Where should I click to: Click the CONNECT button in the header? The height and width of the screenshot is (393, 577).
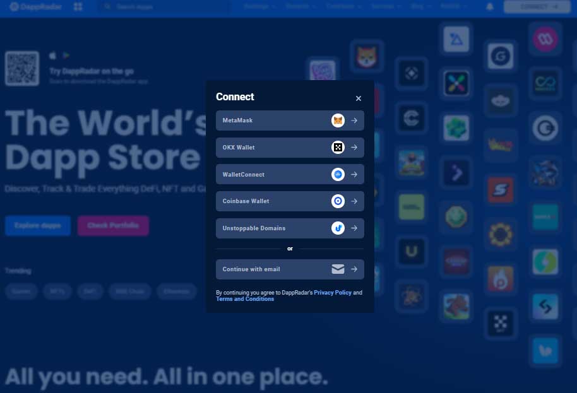pos(537,6)
